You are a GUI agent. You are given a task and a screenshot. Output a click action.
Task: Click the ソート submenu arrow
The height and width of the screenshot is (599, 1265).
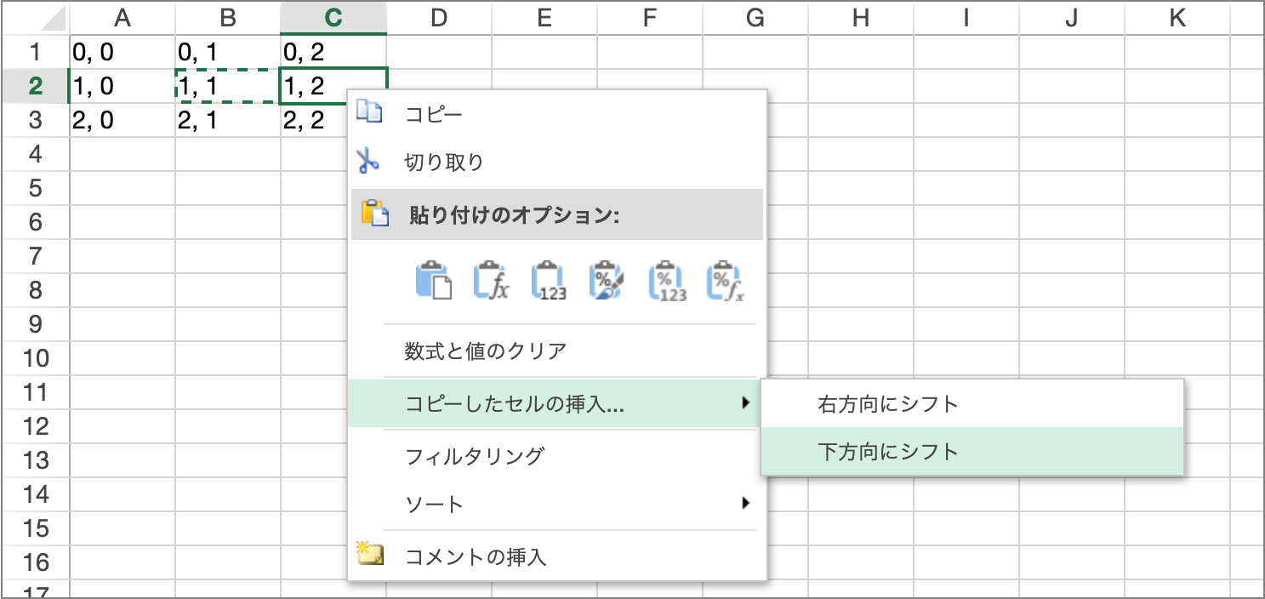point(746,503)
